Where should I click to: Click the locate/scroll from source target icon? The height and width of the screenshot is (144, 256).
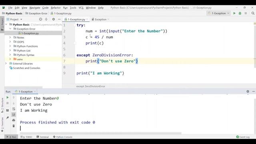pos(40,19)
